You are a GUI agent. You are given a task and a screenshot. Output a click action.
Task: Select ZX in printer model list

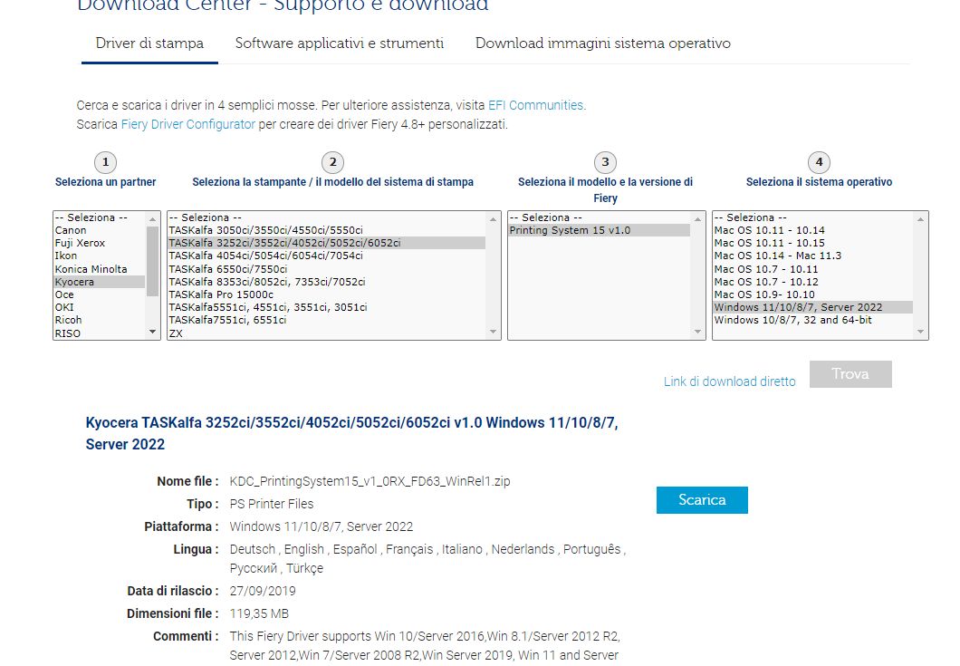click(x=326, y=333)
